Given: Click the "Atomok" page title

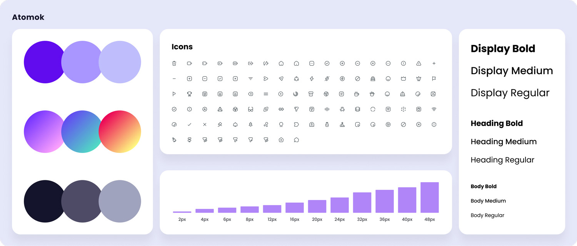Looking at the screenshot, I should pos(28,17).
